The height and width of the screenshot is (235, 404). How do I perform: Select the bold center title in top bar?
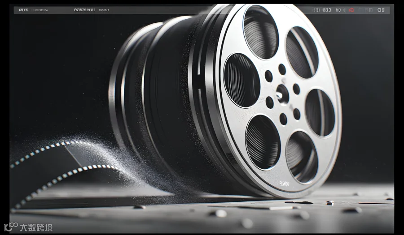[85, 10]
